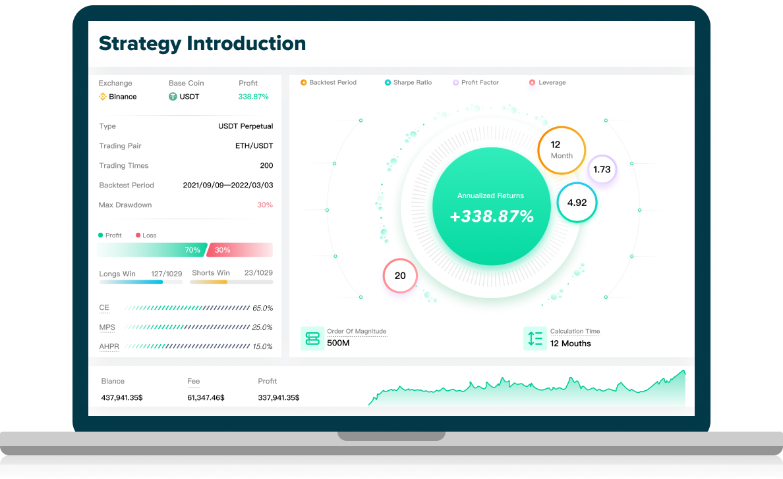Select the leverage 20 bubble
This screenshot has width=783, height=479.
tap(400, 276)
